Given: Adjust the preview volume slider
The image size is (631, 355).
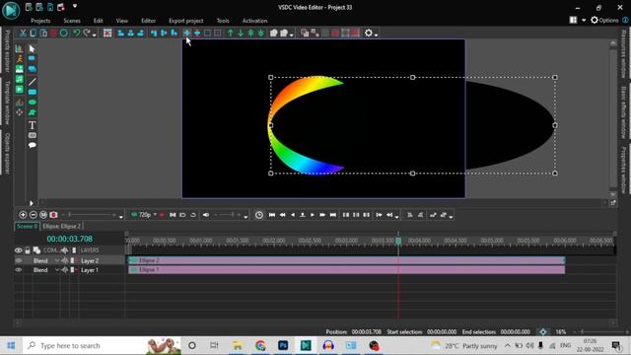Looking at the screenshot, I should pos(228,215).
